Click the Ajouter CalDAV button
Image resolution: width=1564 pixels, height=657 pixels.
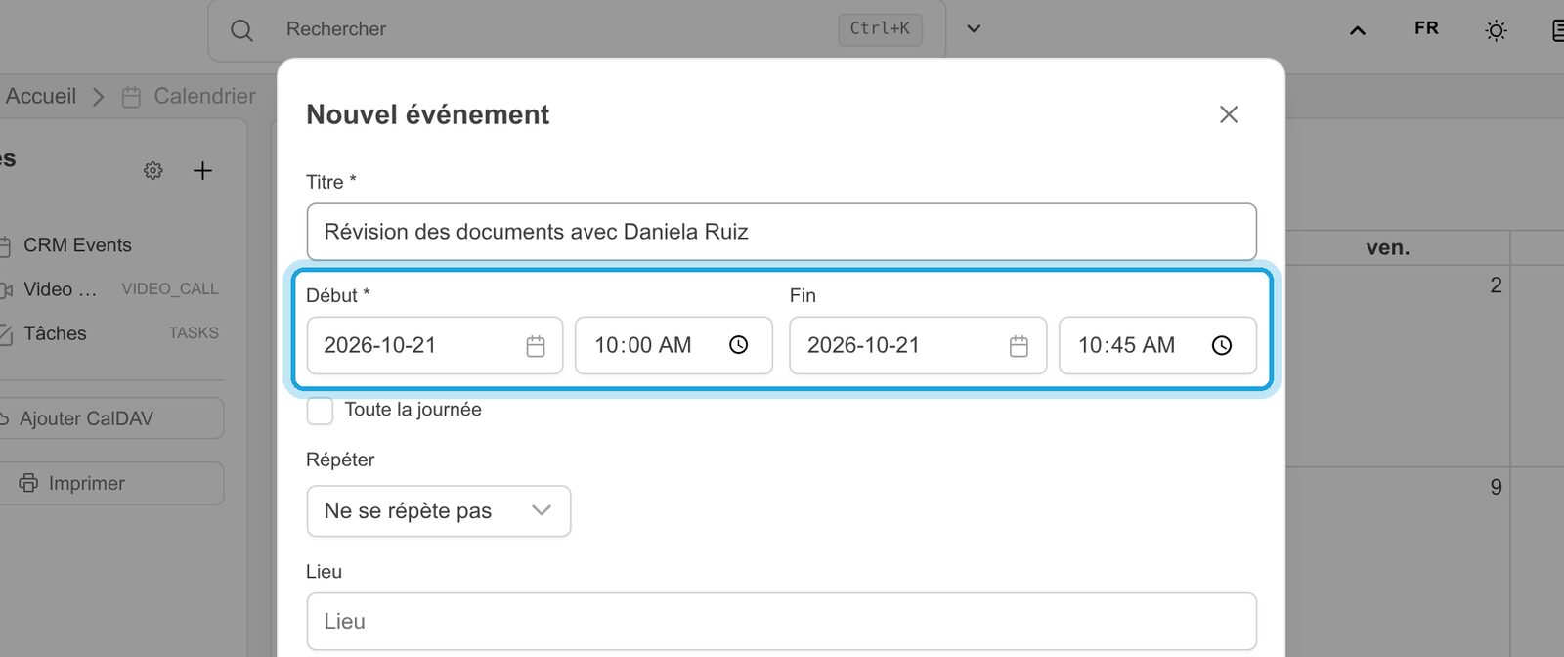112,418
